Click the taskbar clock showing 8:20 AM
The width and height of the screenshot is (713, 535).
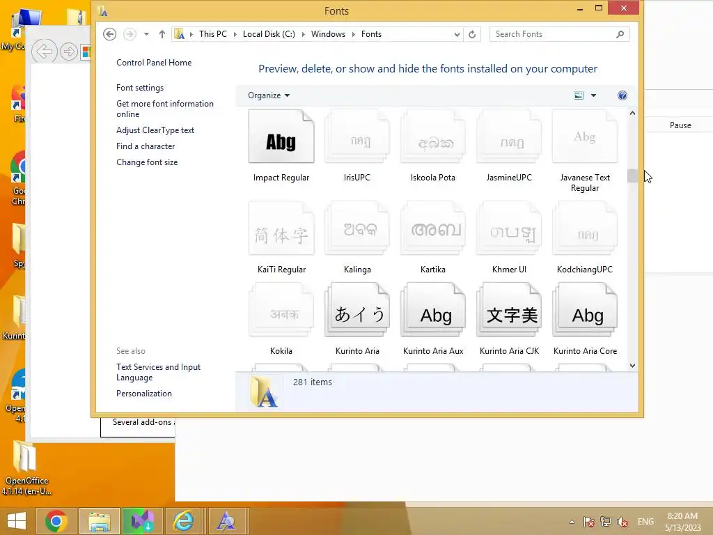[682, 521]
